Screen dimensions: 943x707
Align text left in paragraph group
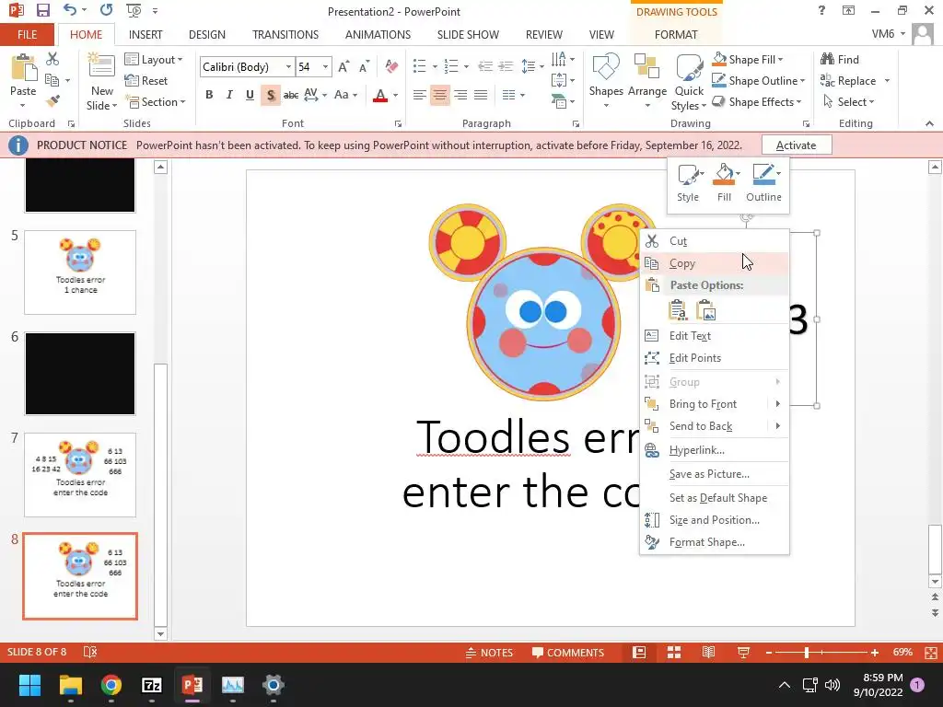click(x=420, y=95)
